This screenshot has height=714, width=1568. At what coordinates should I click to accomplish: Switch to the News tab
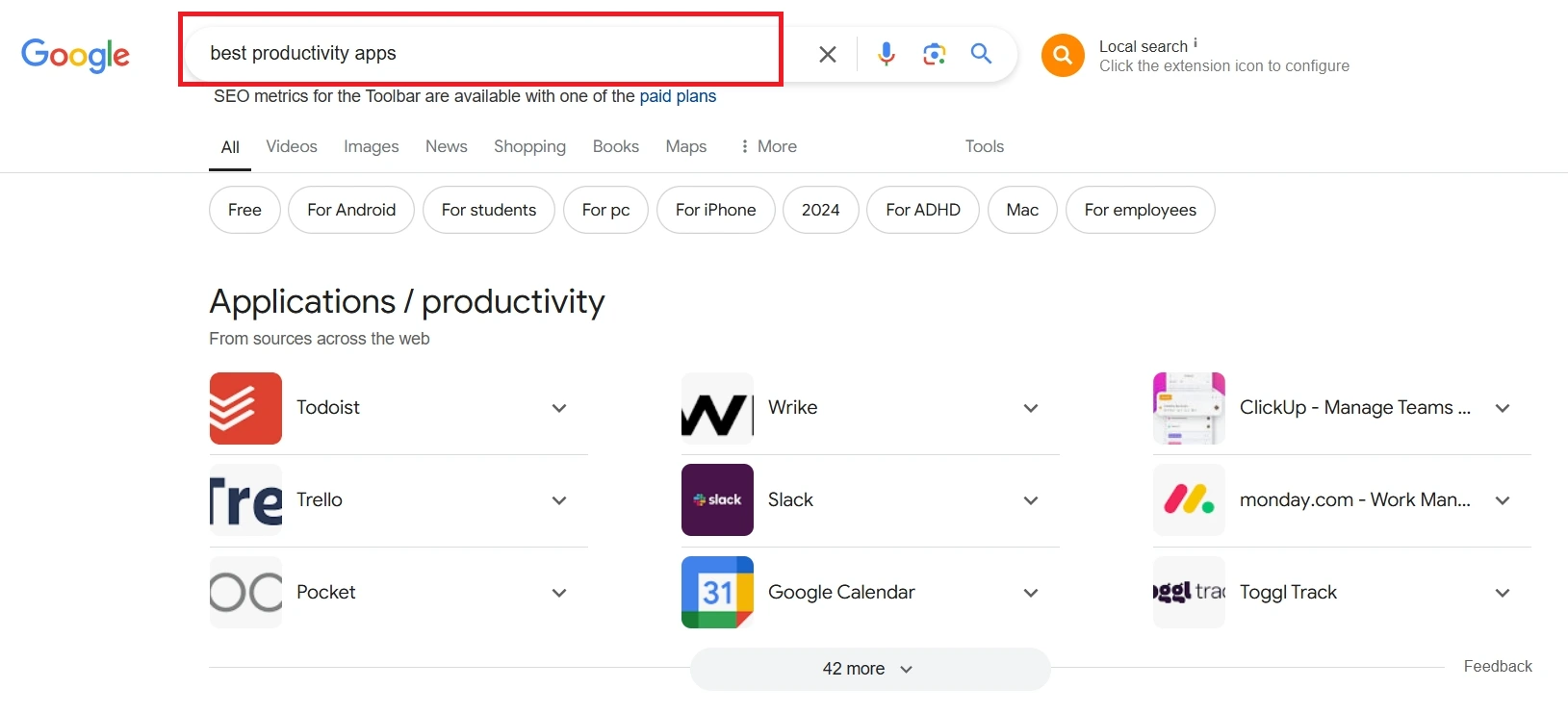(x=447, y=146)
